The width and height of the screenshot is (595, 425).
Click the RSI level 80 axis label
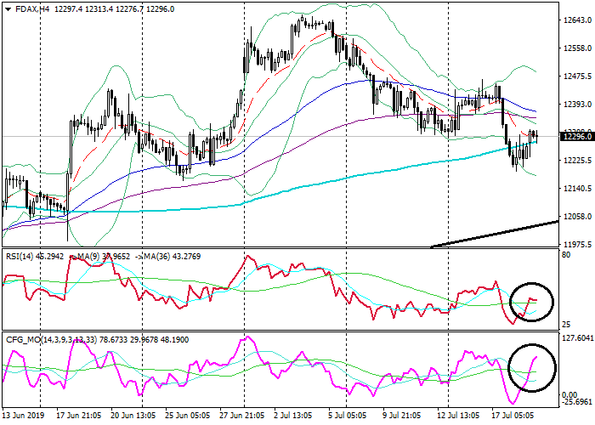point(564,254)
